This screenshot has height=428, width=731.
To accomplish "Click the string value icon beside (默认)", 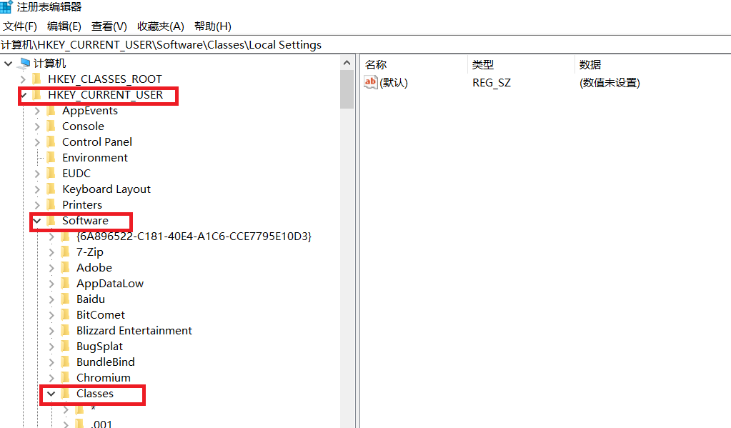I will (370, 82).
